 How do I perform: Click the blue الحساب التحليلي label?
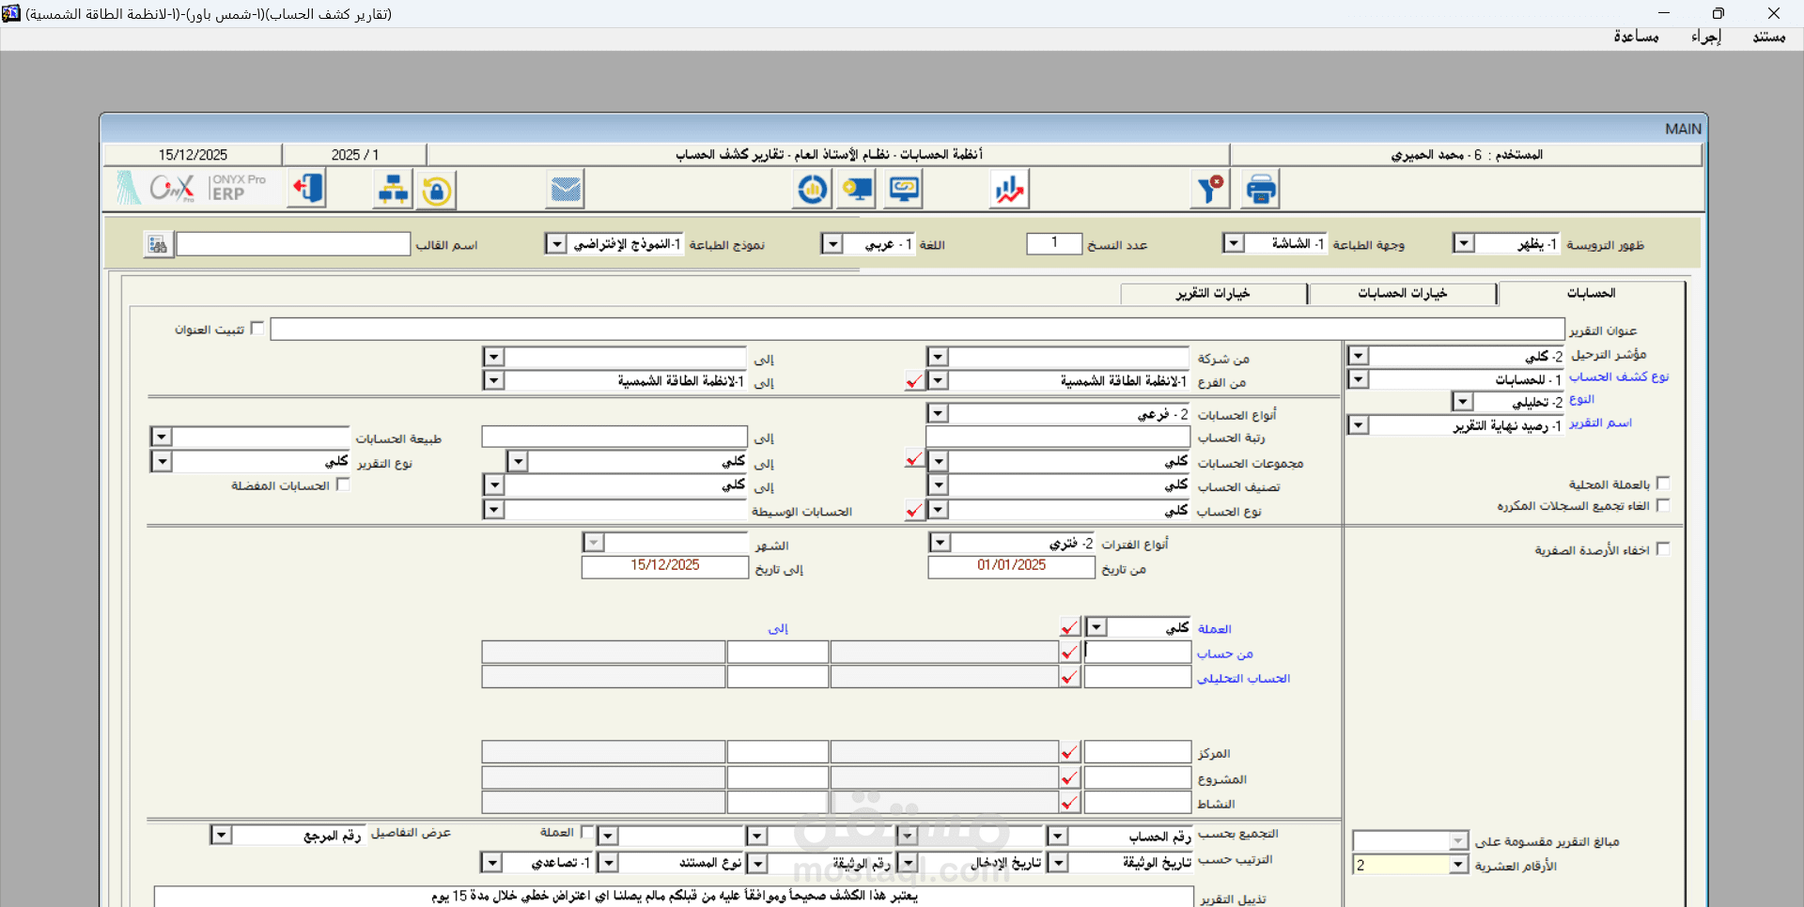coord(1243,678)
